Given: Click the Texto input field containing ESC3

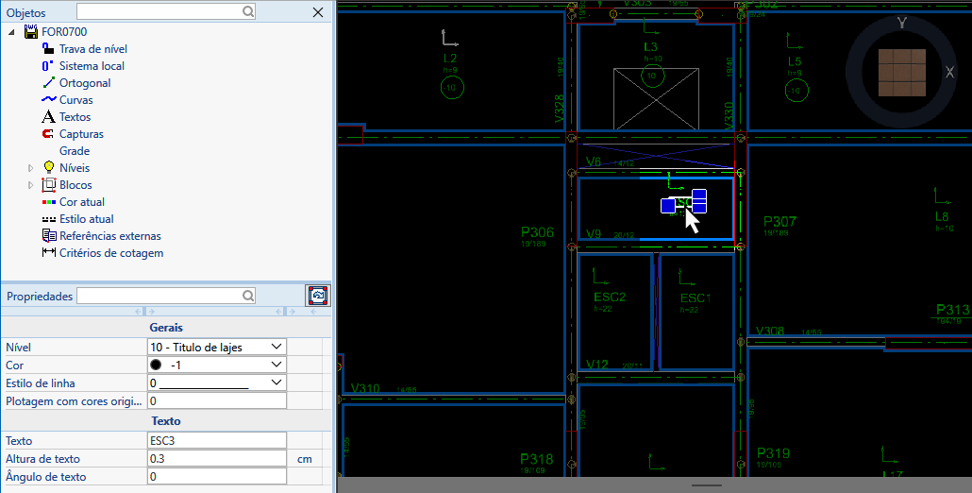Looking at the screenshot, I should (216, 441).
